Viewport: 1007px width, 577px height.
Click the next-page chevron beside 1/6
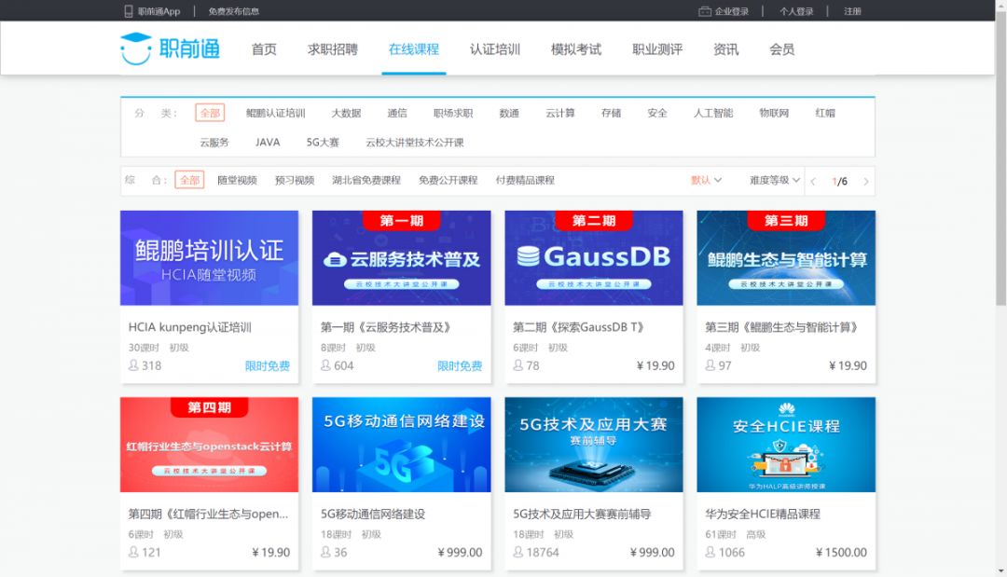click(865, 181)
